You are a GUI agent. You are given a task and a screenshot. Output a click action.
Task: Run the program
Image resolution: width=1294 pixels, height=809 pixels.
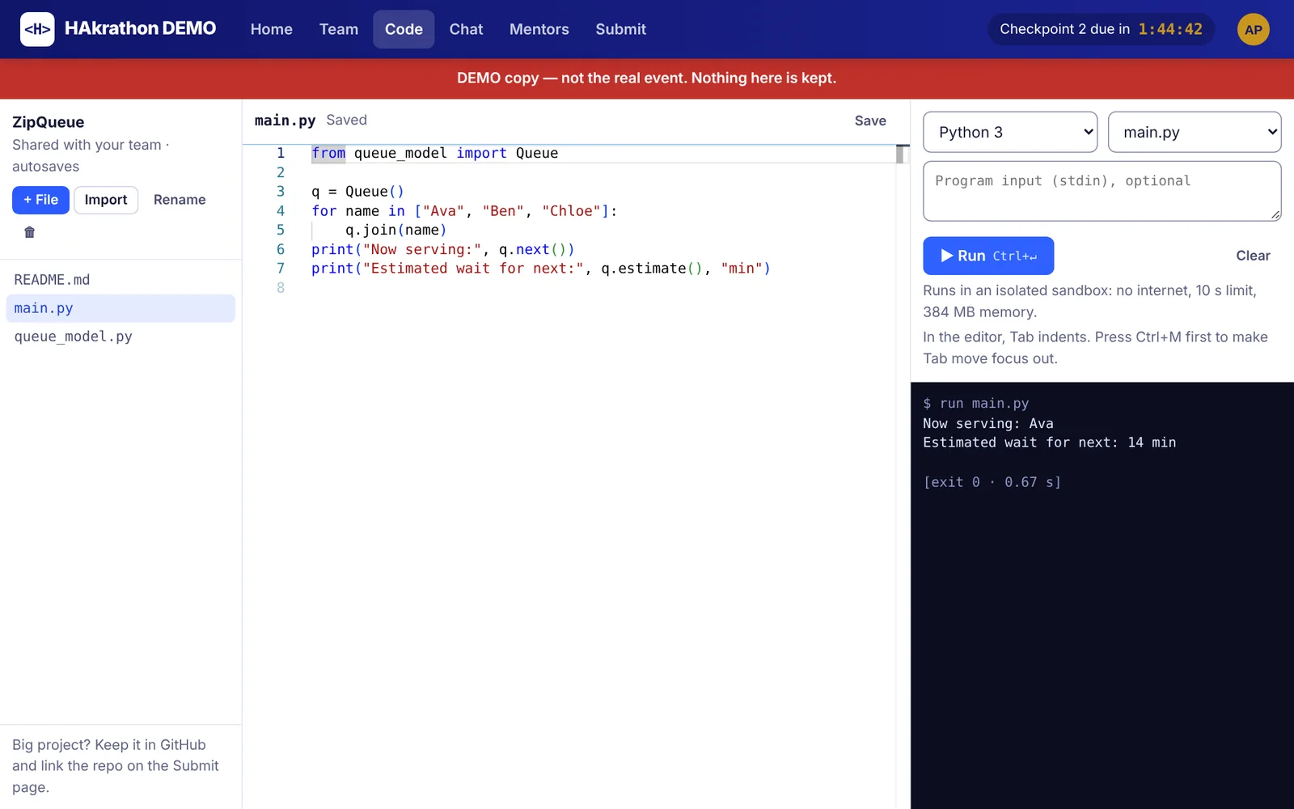click(x=988, y=256)
